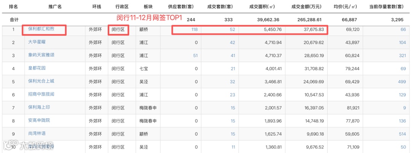Click the 推广名 column header
The height and width of the screenshot is (153, 411).
[x=55, y=6]
